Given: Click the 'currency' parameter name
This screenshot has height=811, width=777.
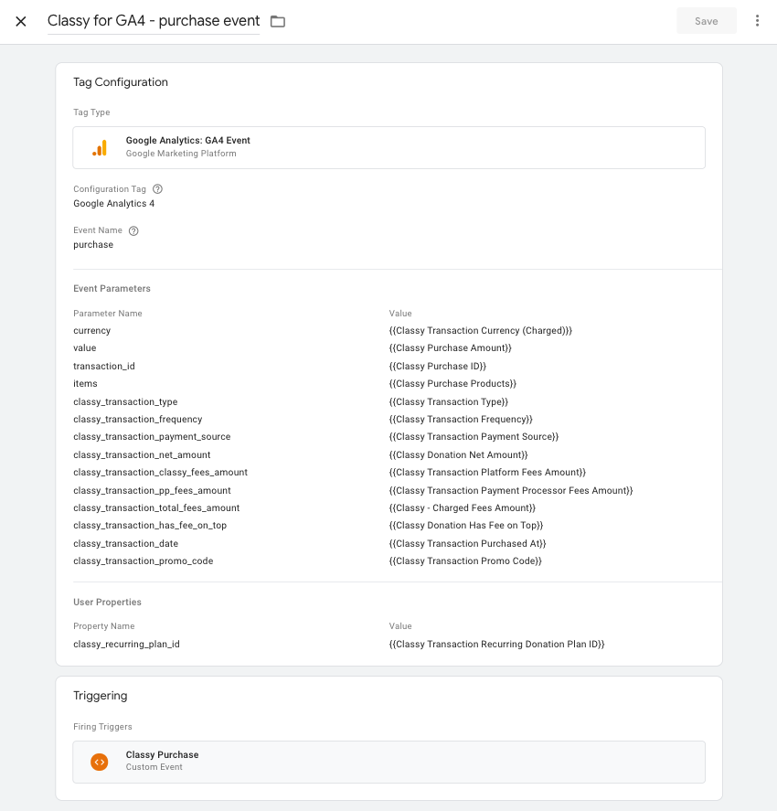Looking at the screenshot, I should click(x=92, y=330).
